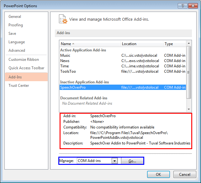Image resolution: width=201 pixels, height=183 pixels.
Task: Click the SpeechOver description text
Action: pyautogui.click(x=140, y=143)
